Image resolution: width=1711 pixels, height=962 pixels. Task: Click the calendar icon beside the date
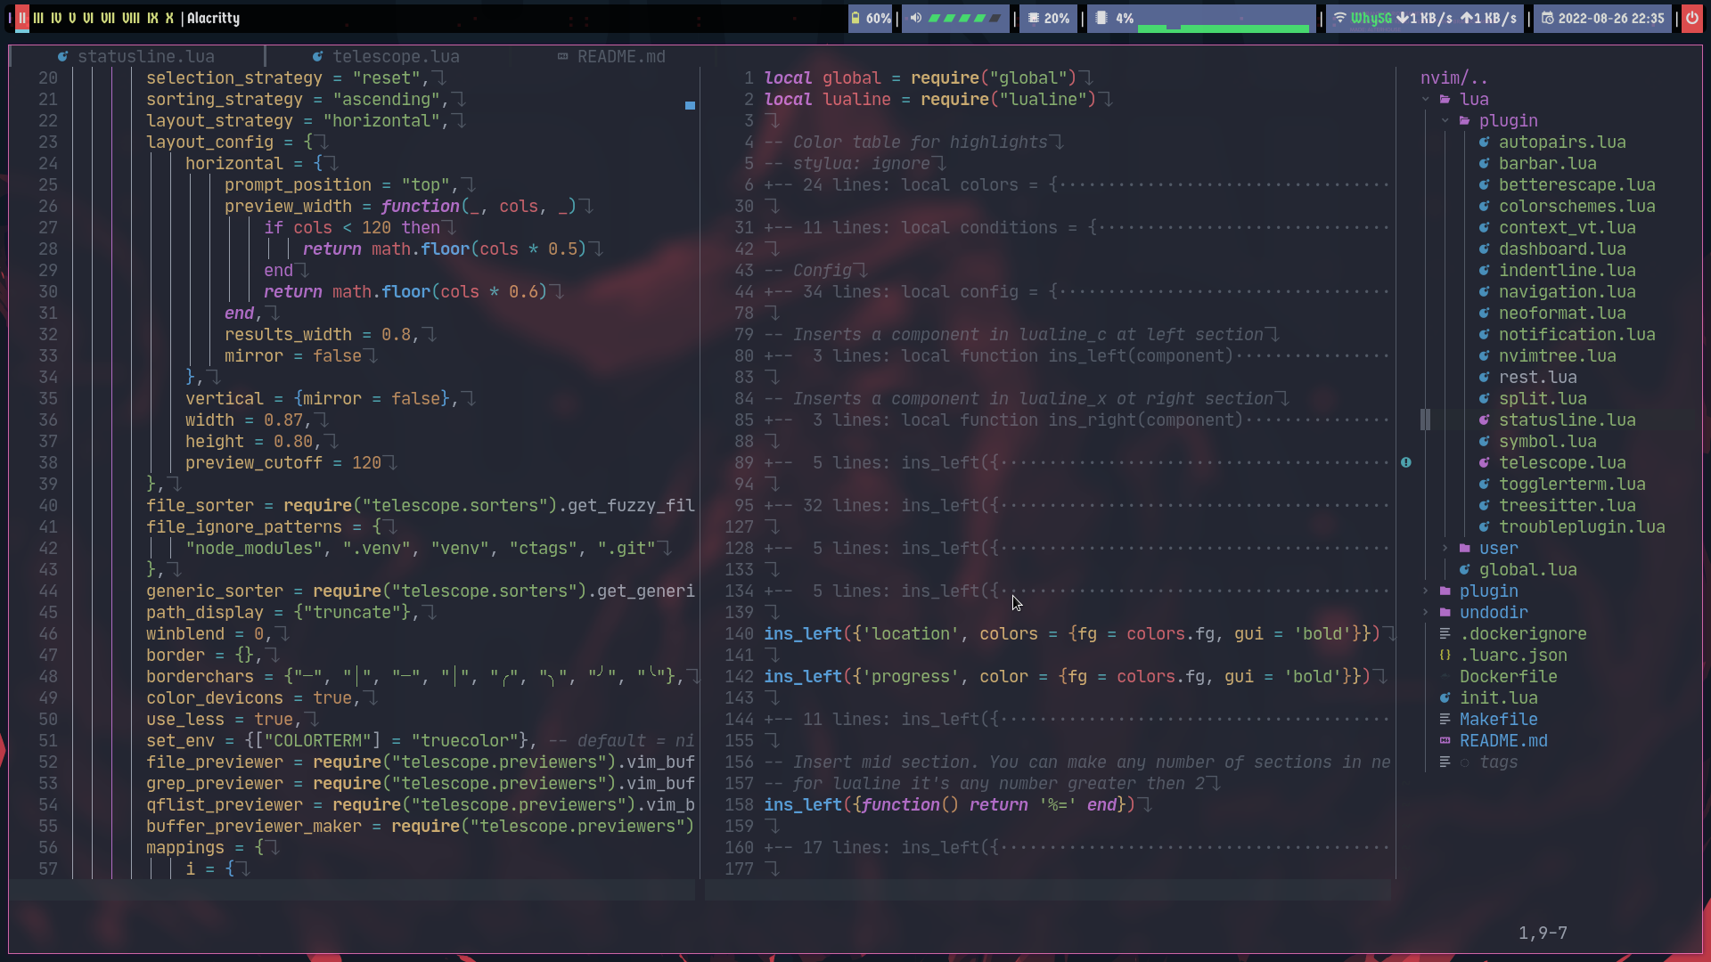pyautogui.click(x=1547, y=18)
